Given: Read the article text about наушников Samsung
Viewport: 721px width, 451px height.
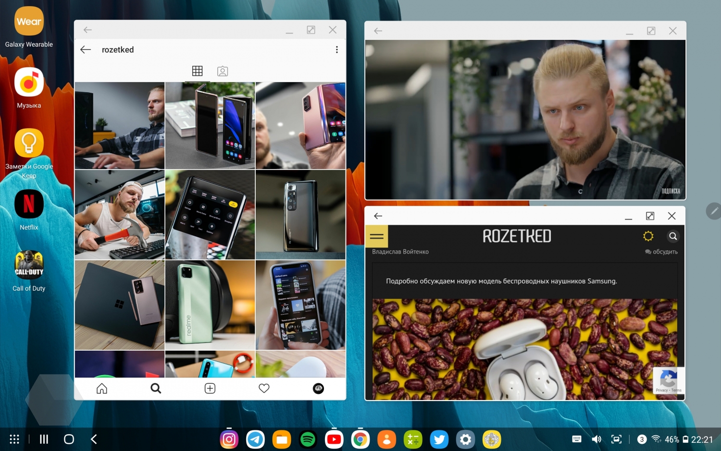Looking at the screenshot, I should (x=501, y=281).
